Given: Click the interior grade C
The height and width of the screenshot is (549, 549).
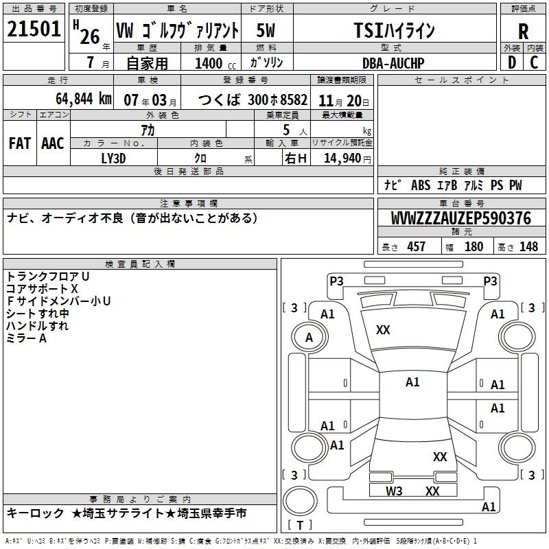Looking at the screenshot, I should 534,62.
